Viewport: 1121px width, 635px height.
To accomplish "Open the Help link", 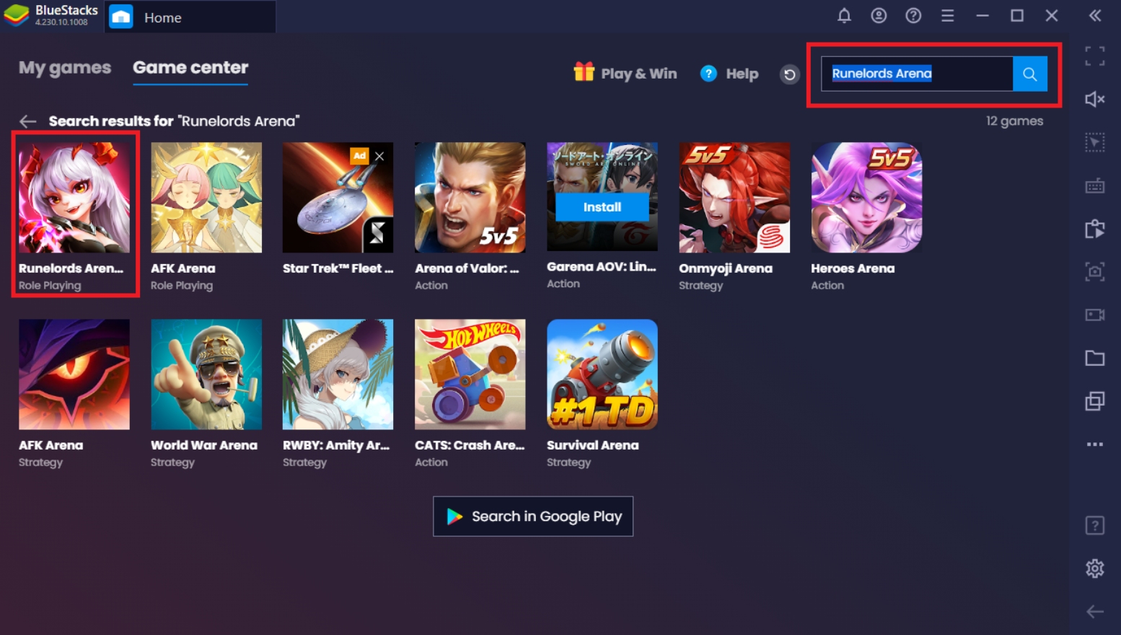I will tap(729, 74).
